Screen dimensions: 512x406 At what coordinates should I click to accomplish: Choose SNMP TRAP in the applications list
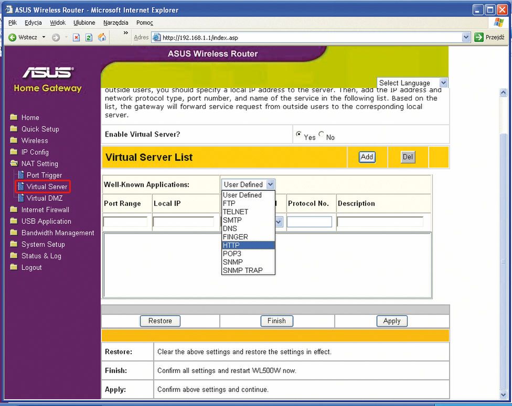click(248, 270)
